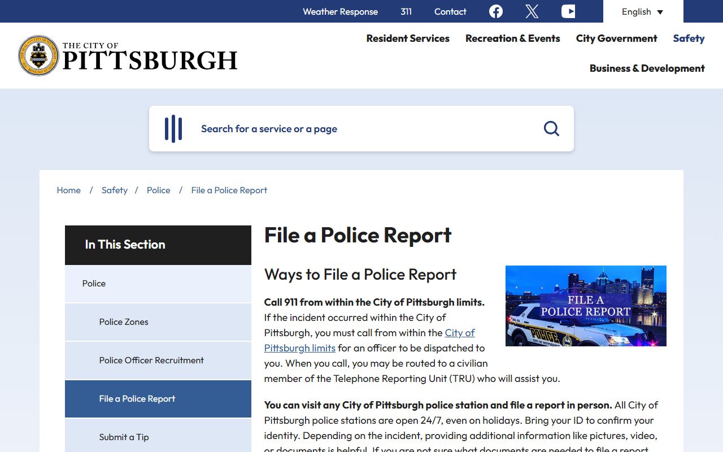Open the English language dropdown
The height and width of the screenshot is (452, 723).
pos(643,11)
